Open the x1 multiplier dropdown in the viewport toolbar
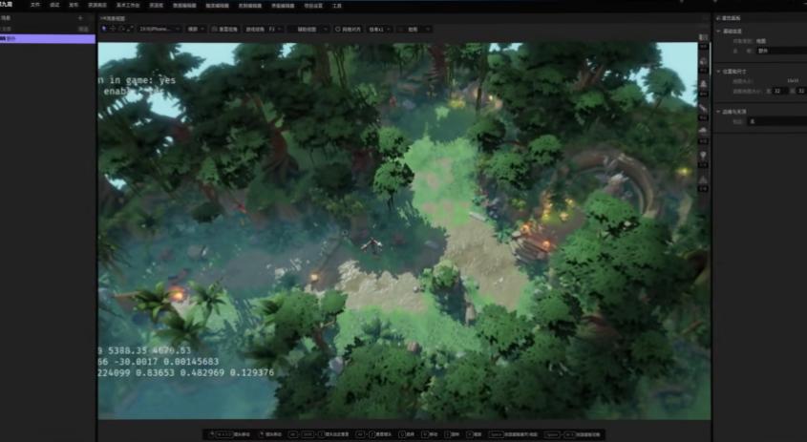Screen dimensions: 807x442 click(379, 30)
